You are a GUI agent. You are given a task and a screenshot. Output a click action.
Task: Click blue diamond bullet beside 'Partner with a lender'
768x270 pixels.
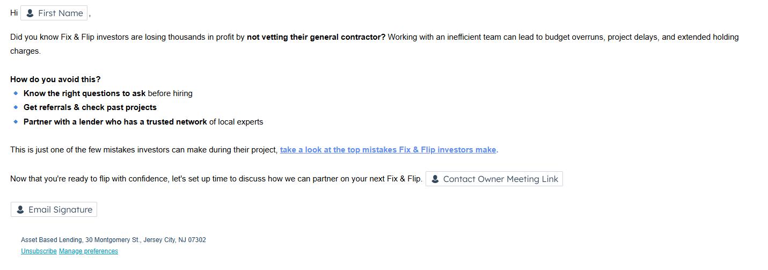tap(16, 122)
